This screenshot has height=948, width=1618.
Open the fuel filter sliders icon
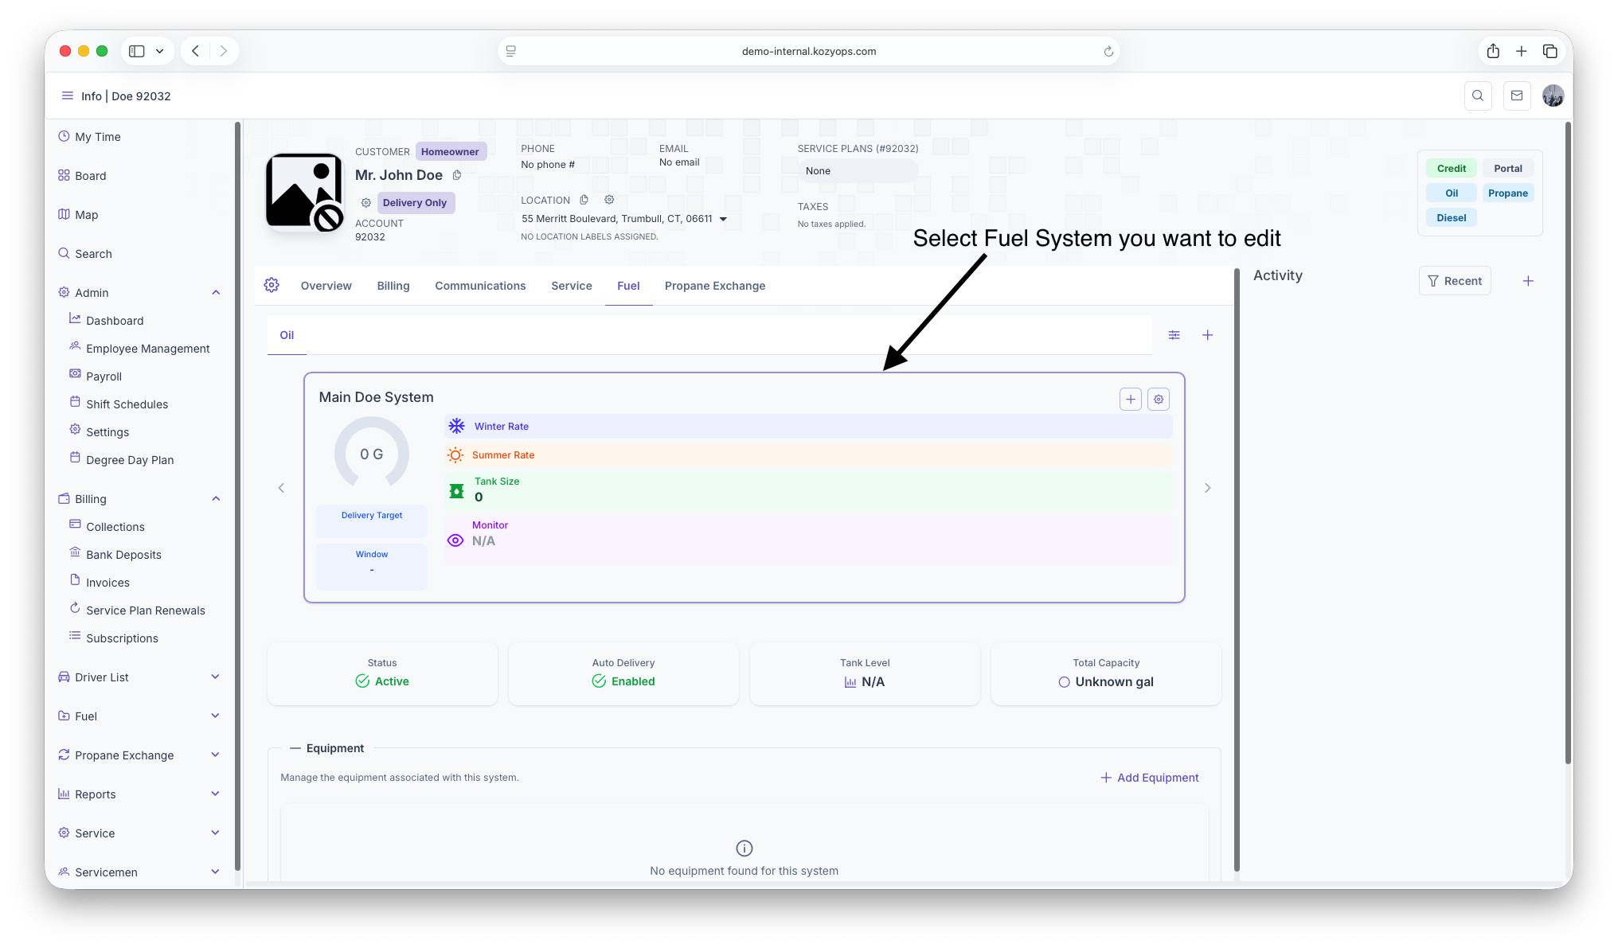coord(1174,335)
